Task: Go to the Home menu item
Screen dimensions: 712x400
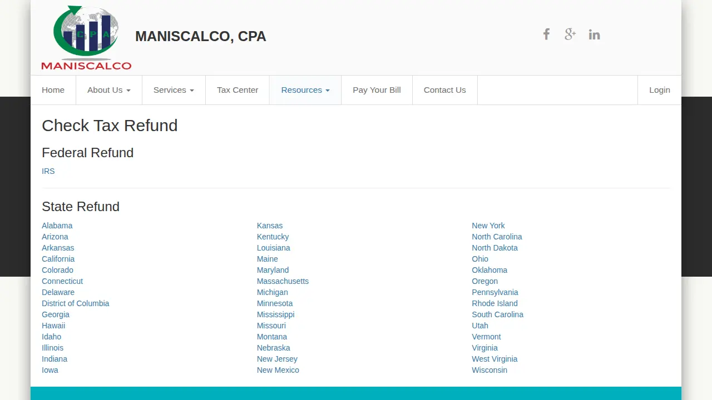Action: (53, 90)
